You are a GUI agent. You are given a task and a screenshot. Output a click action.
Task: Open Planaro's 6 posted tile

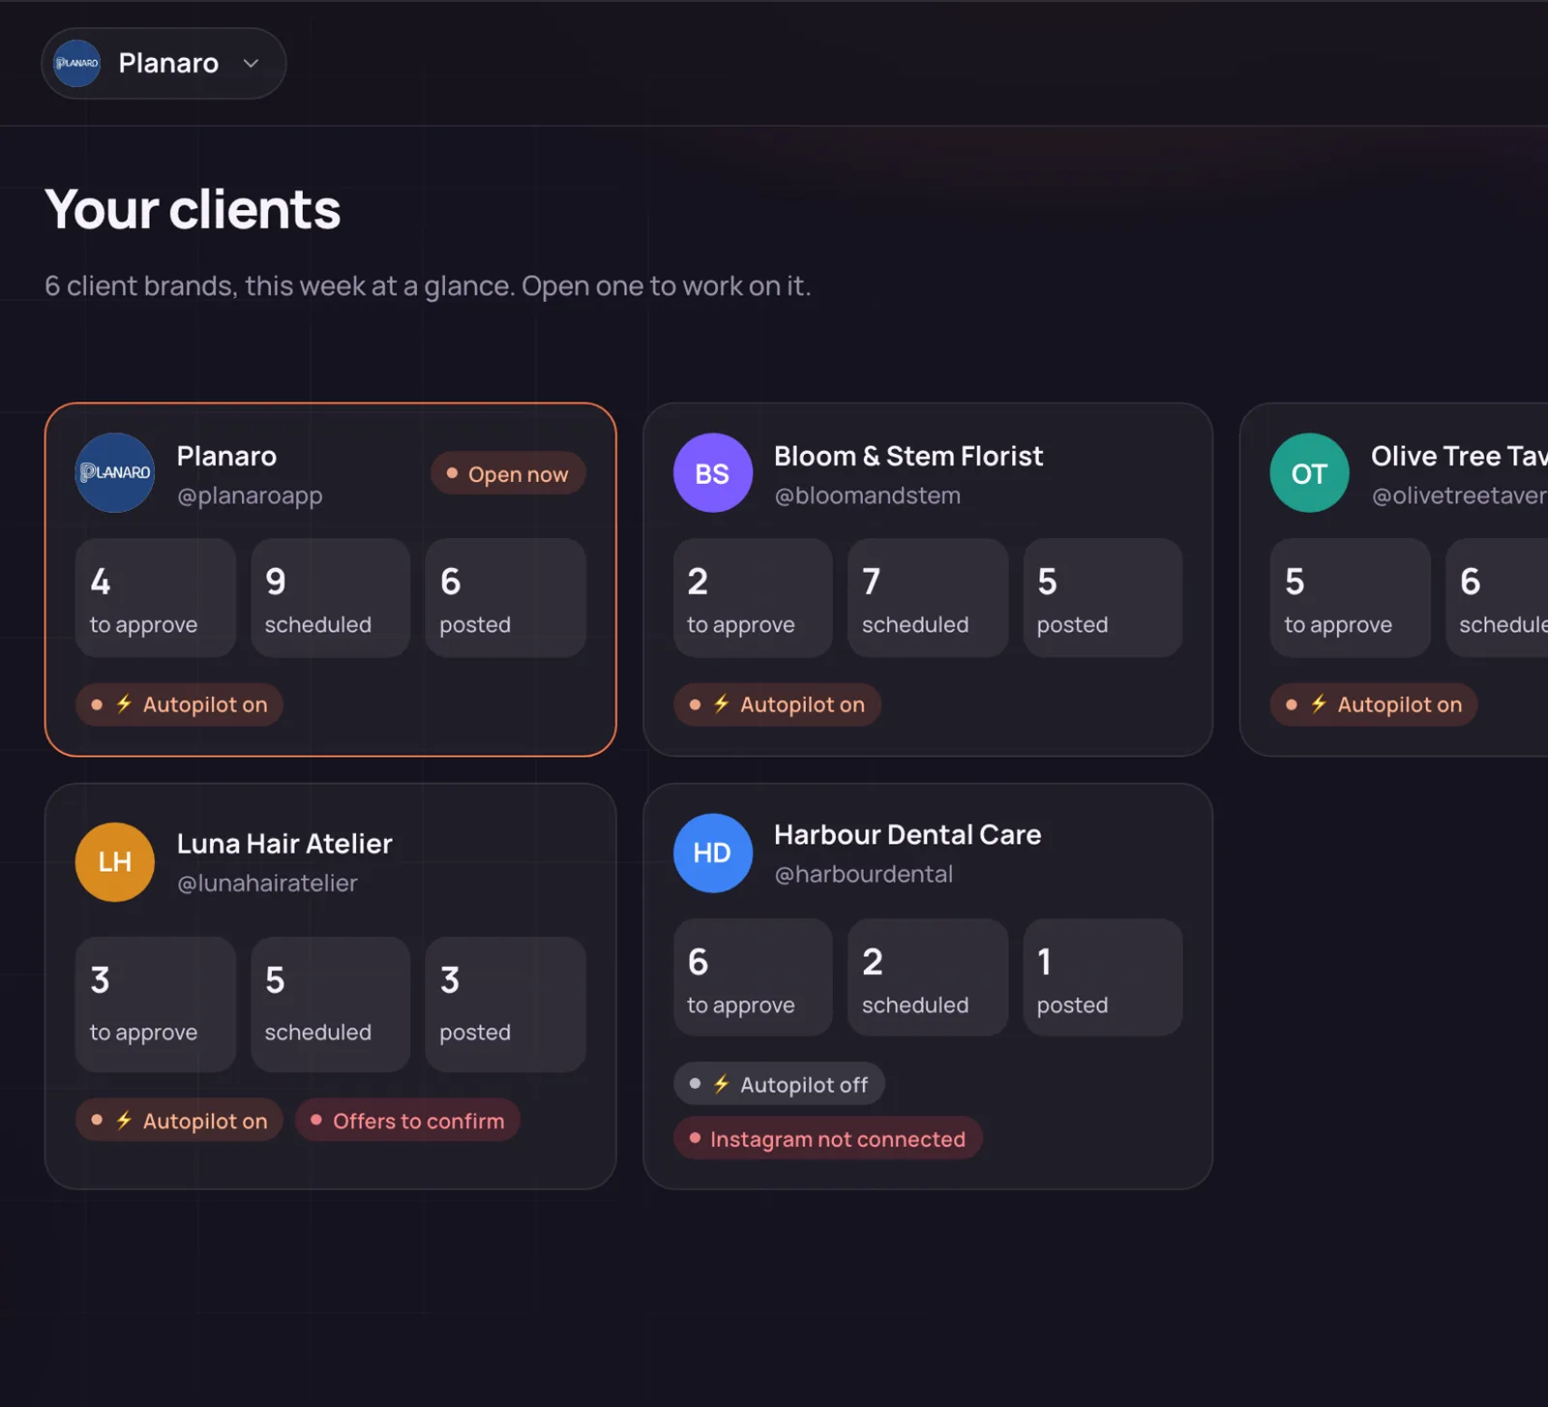(505, 598)
